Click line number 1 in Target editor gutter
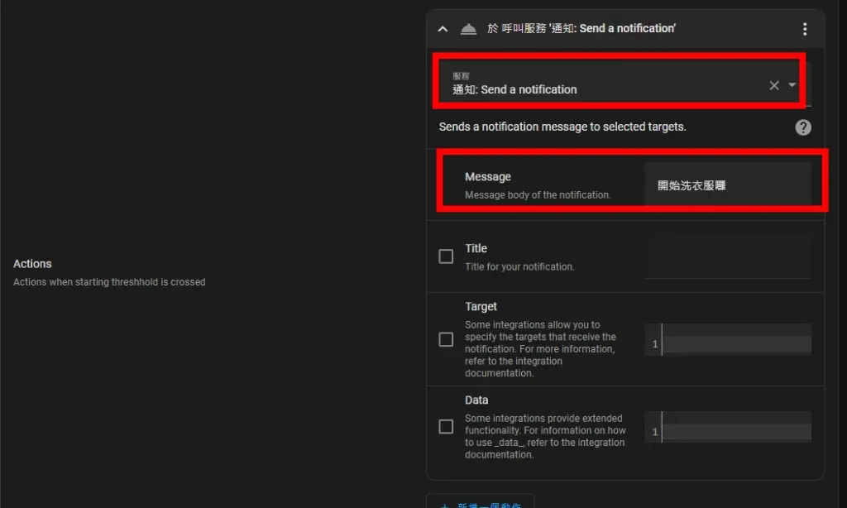The image size is (847, 508). 654,344
